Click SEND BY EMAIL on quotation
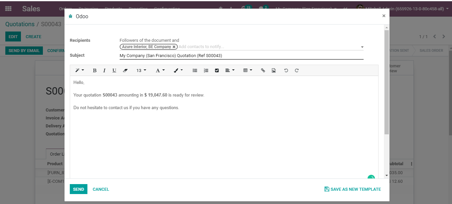The image size is (452, 204). (x=24, y=50)
